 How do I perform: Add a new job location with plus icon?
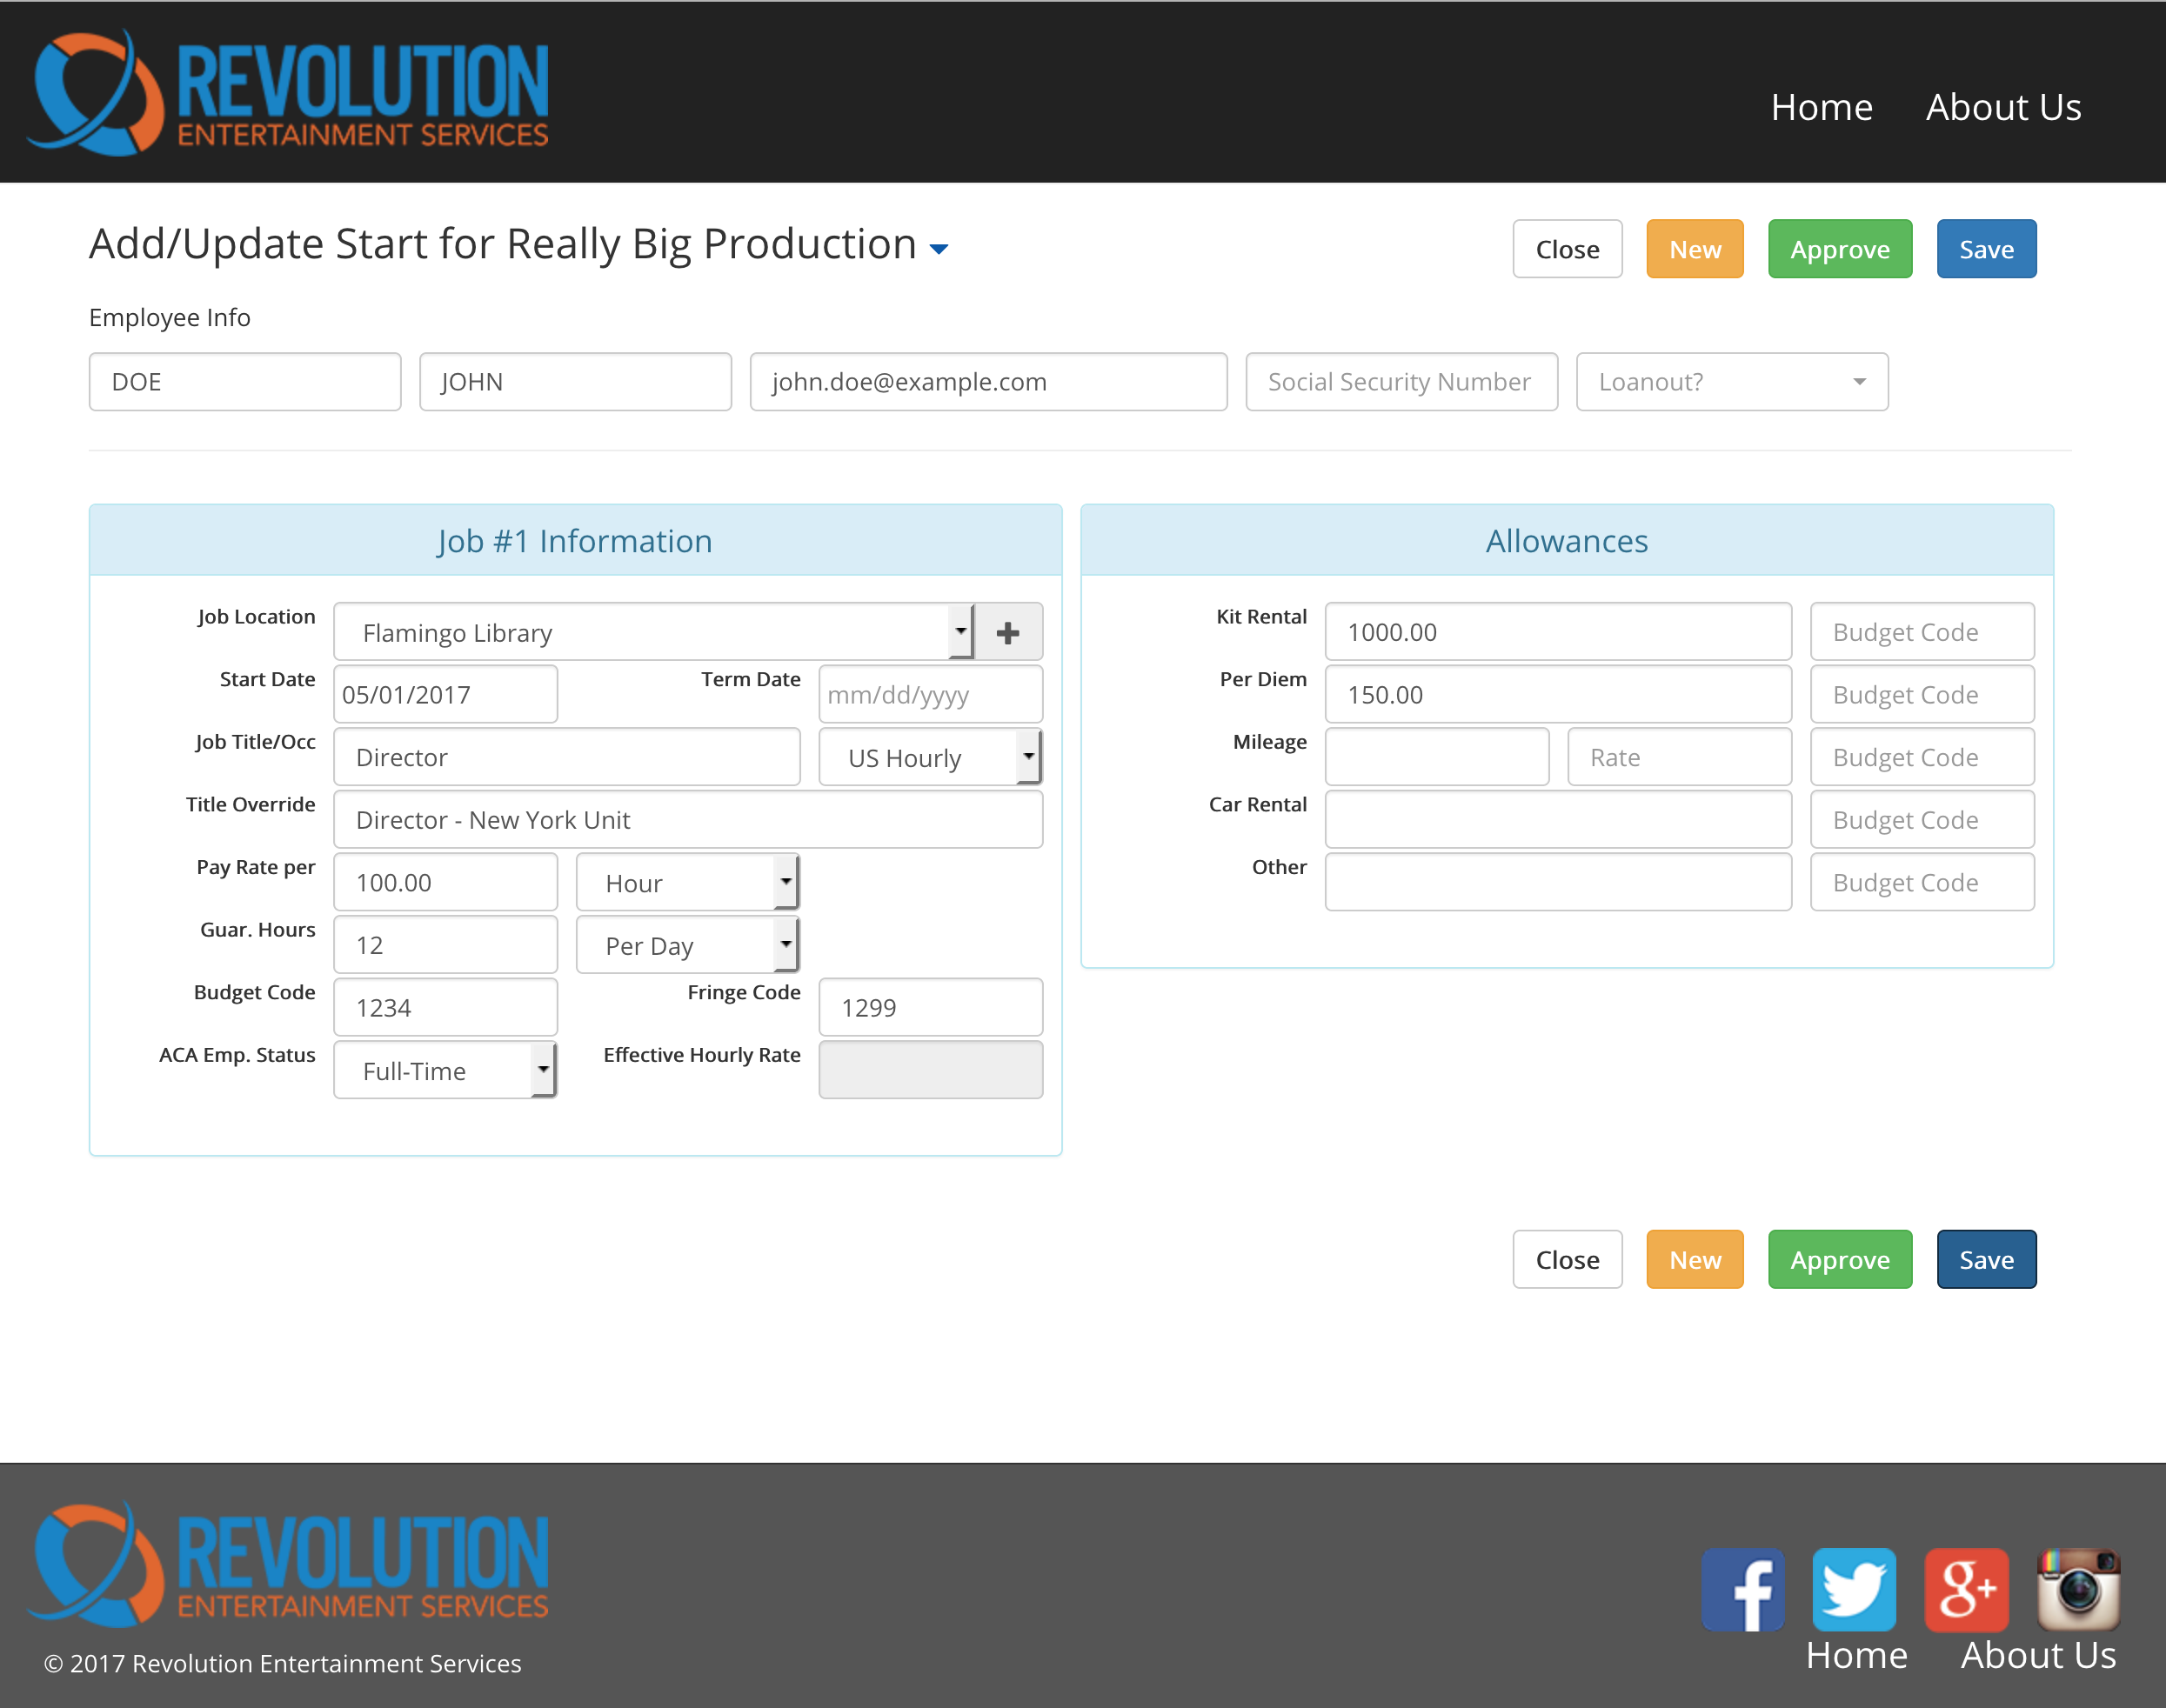point(1008,632)
